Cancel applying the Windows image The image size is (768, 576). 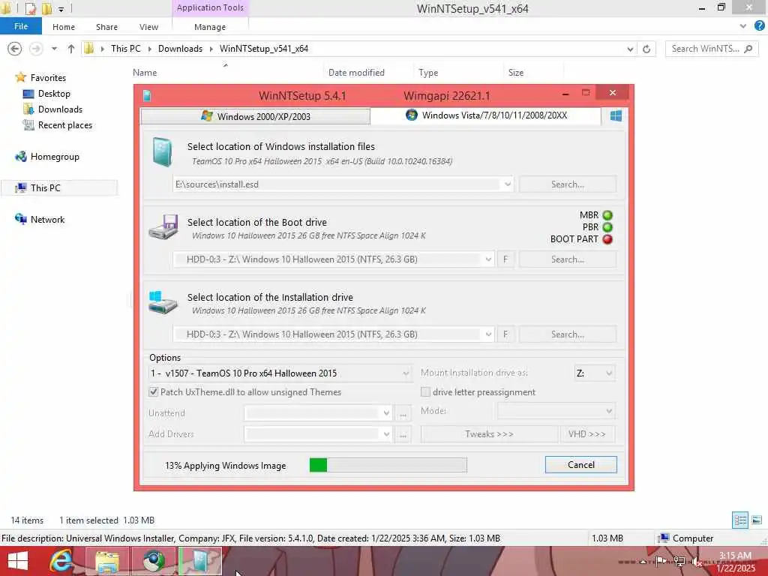pyautogui.click(x=581, y=465)
